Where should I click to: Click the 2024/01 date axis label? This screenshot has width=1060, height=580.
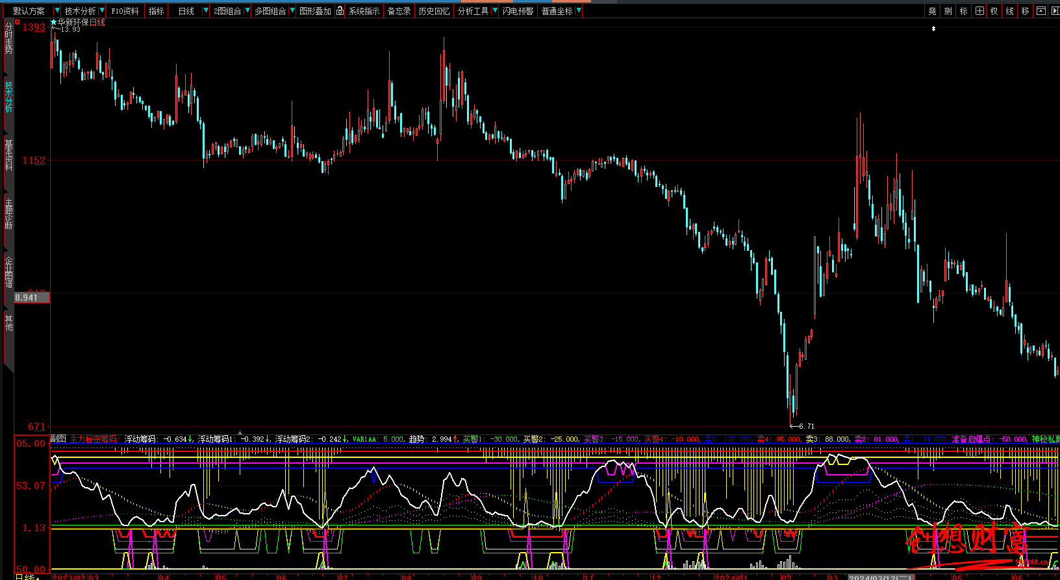731,577
